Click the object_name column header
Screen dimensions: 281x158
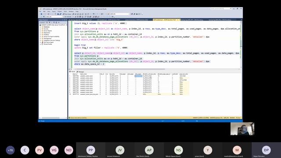(x=83, y=74)
